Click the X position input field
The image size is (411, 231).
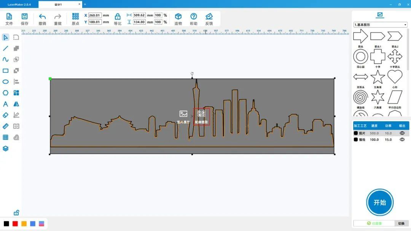(95, 16)
